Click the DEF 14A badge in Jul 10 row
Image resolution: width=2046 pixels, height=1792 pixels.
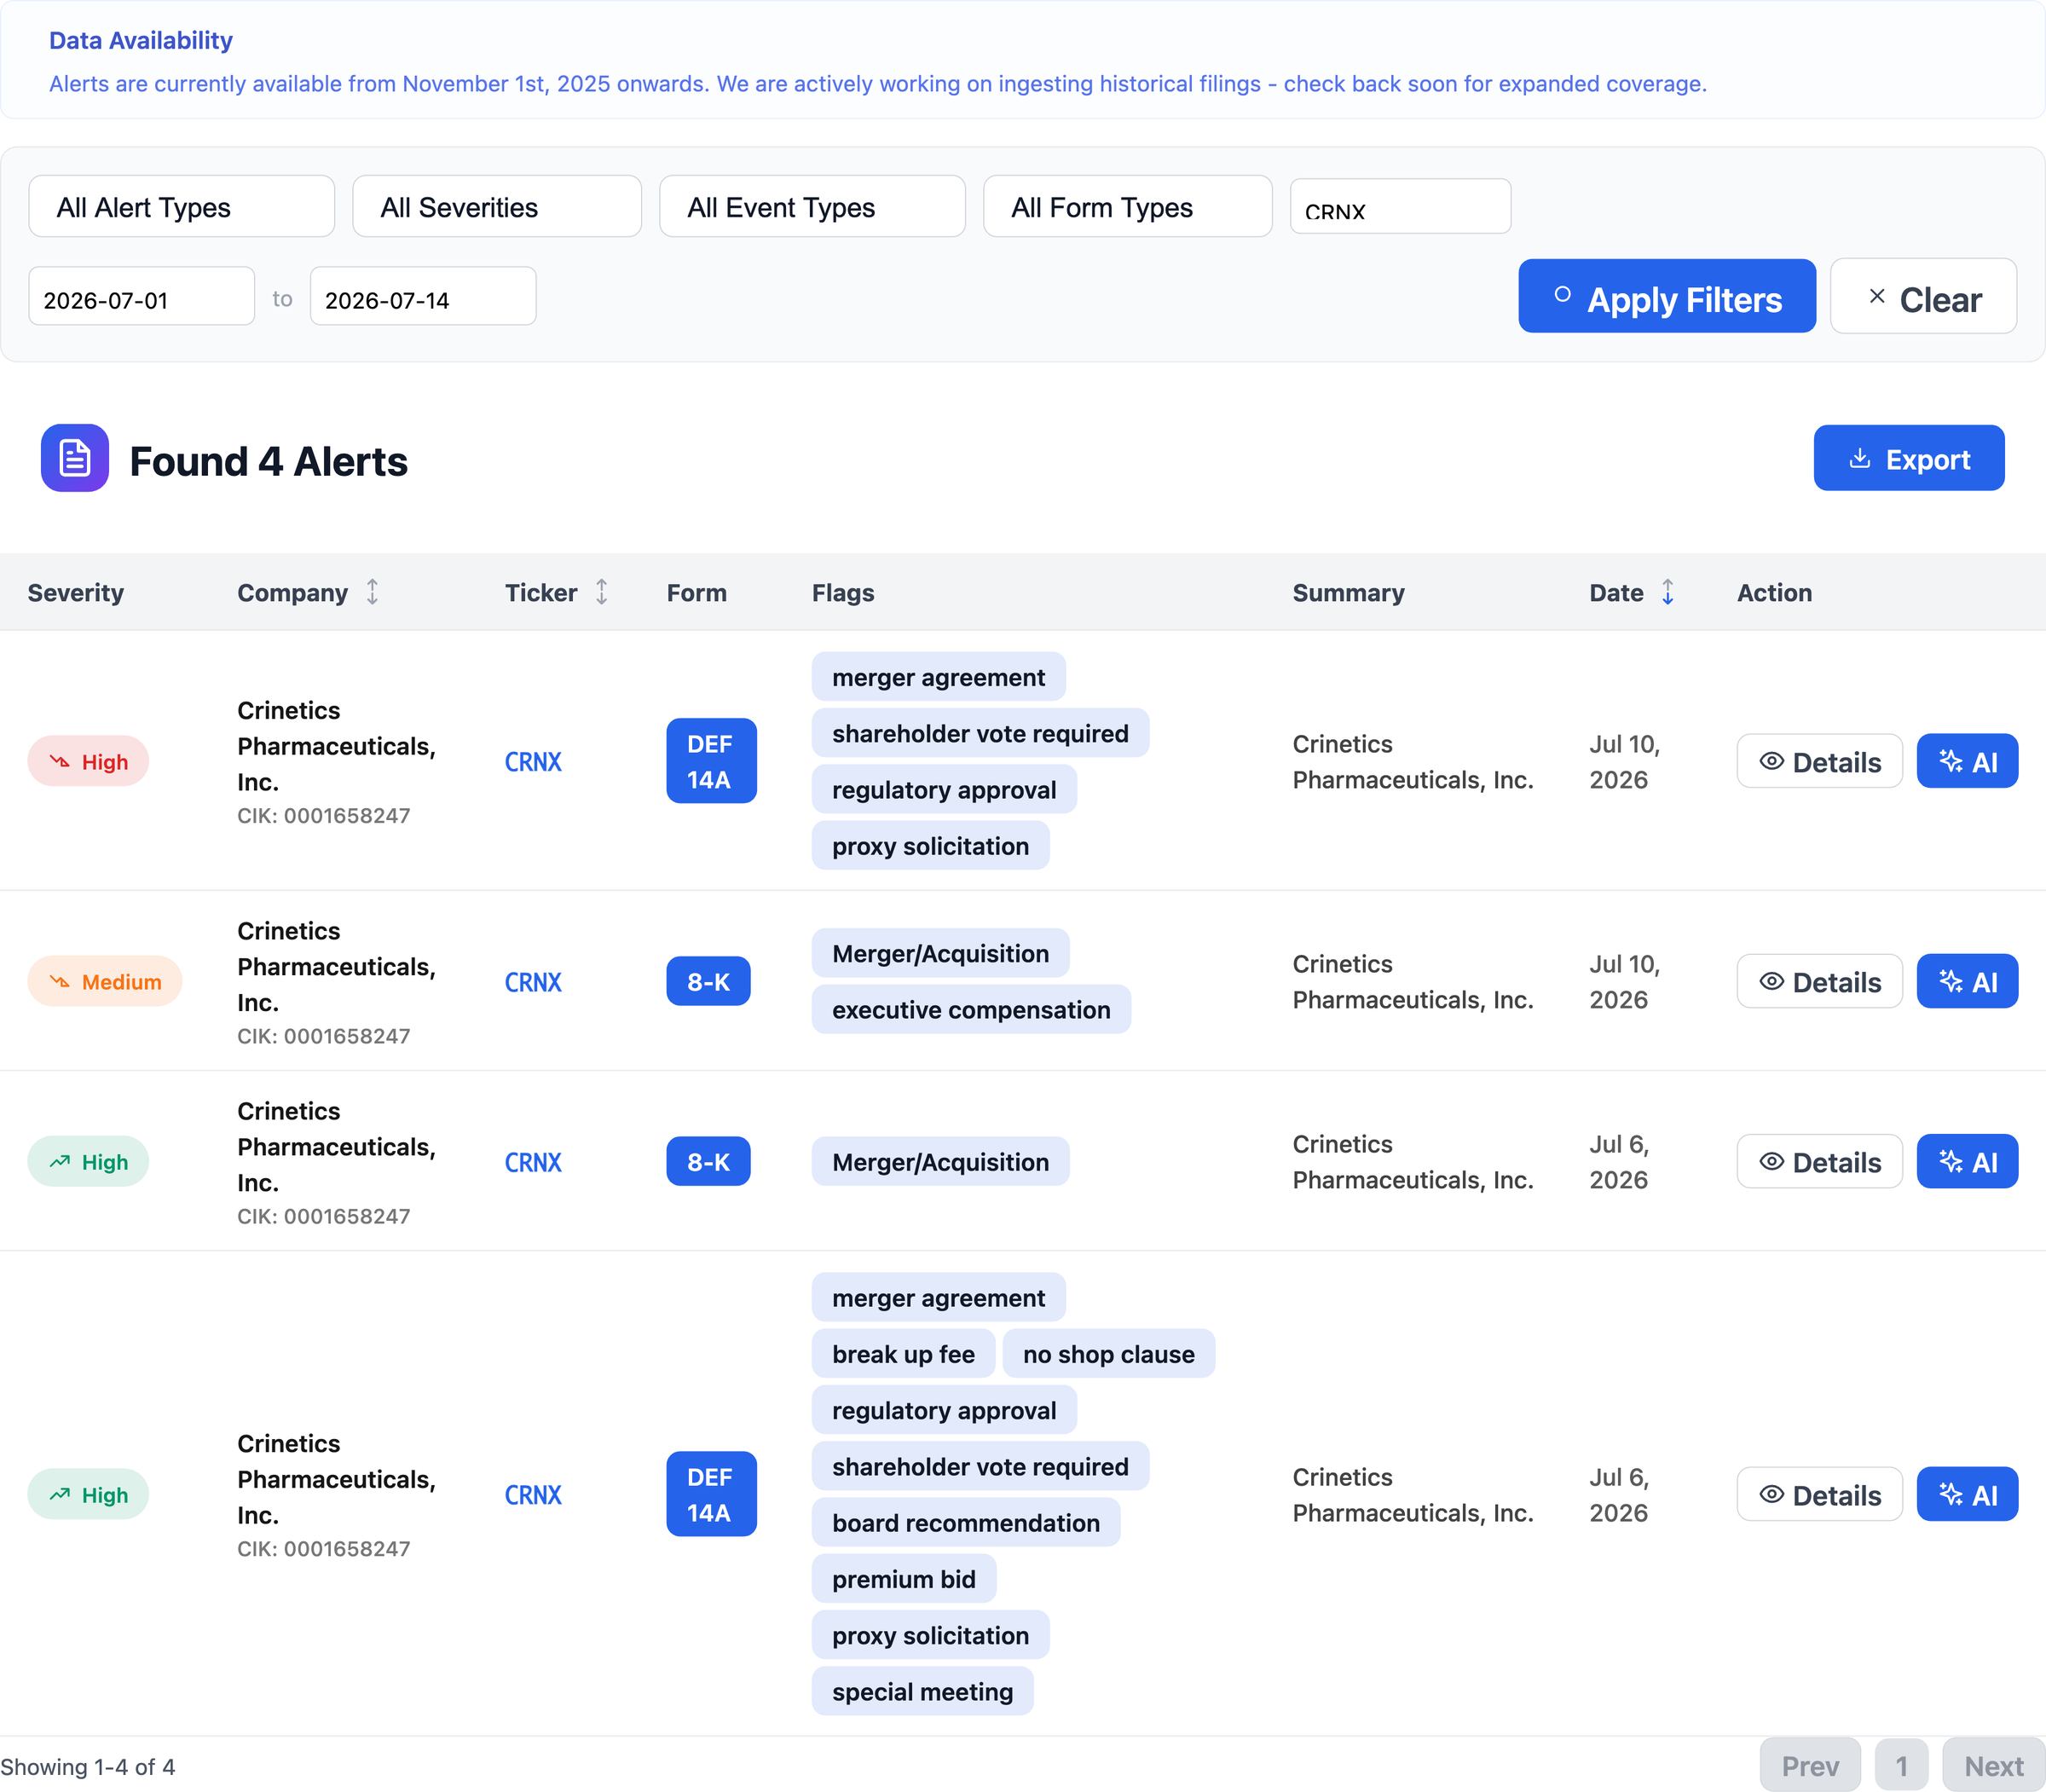(x=711, y=762)
